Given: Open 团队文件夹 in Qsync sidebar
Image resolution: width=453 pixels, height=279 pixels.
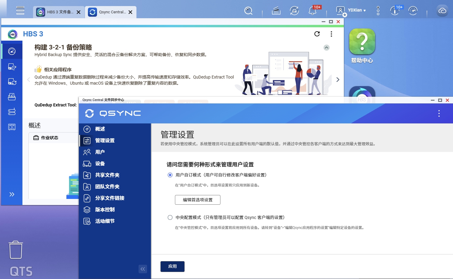Looking at the screenshot, I should tap(115, 187).
